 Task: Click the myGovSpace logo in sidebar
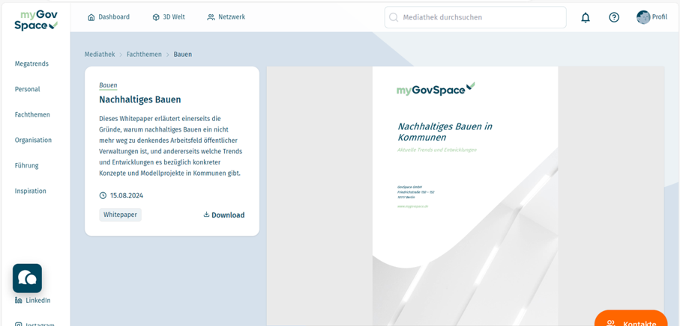36,20
